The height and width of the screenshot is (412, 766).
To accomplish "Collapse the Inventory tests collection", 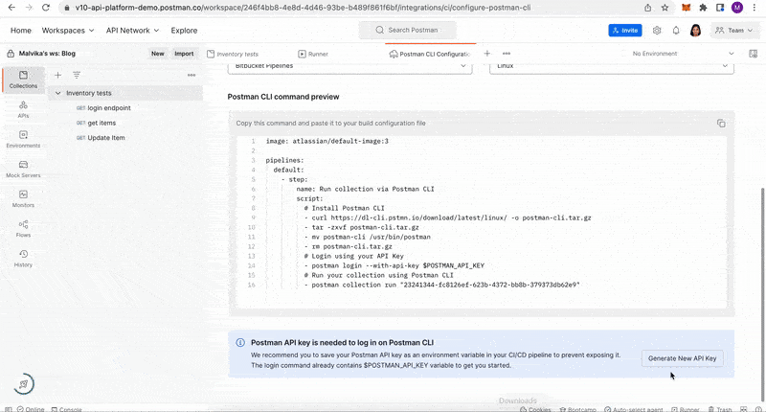I will (x=58, y=93).
